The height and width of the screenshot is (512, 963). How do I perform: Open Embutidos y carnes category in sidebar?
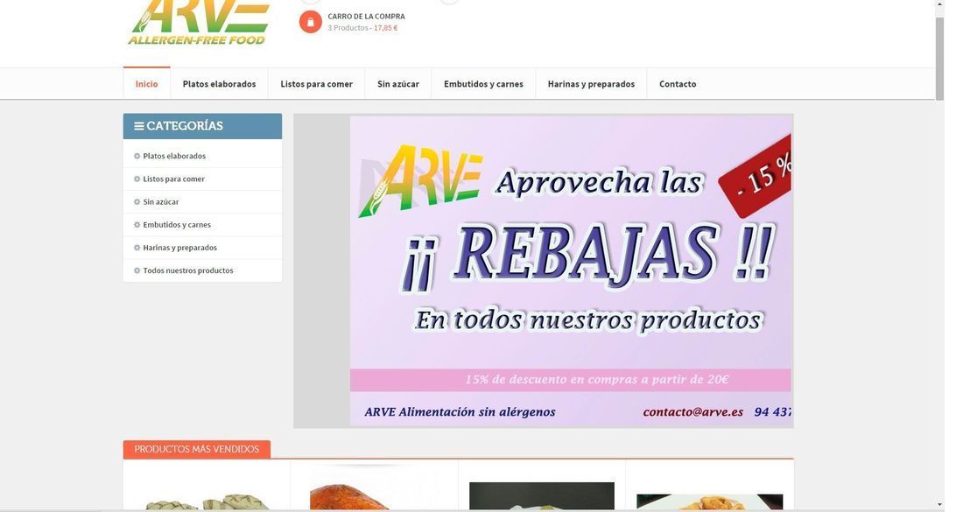click(x=177, y=225)
